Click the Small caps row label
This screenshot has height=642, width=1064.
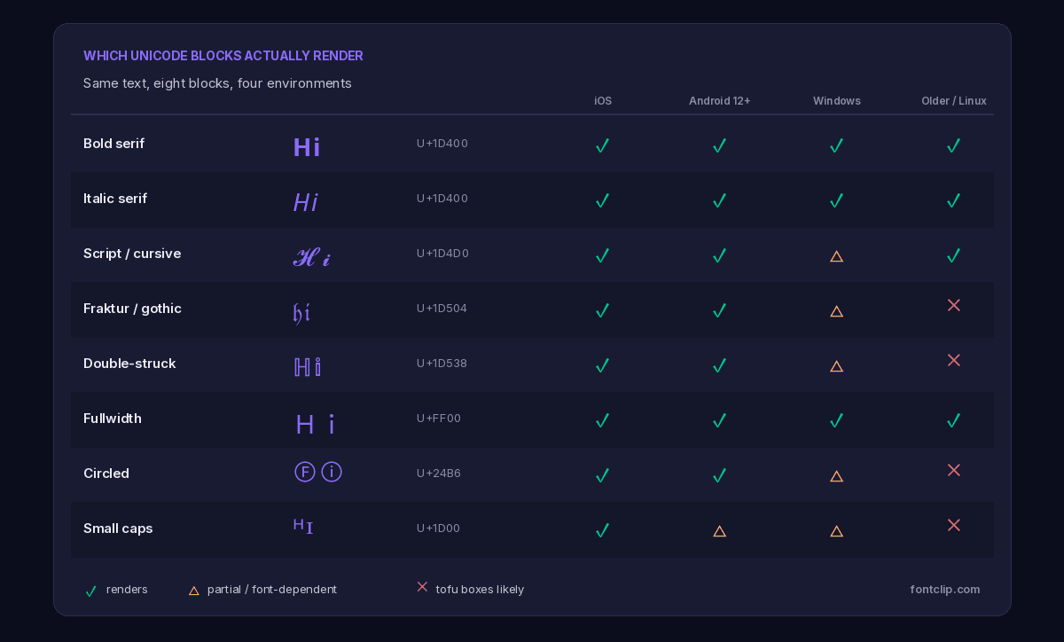[x=118, y=528]
